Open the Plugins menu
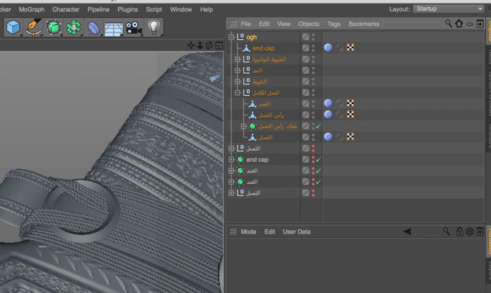Image resolution: width=491 pixels, height=293 pixels. pos(128,9)
